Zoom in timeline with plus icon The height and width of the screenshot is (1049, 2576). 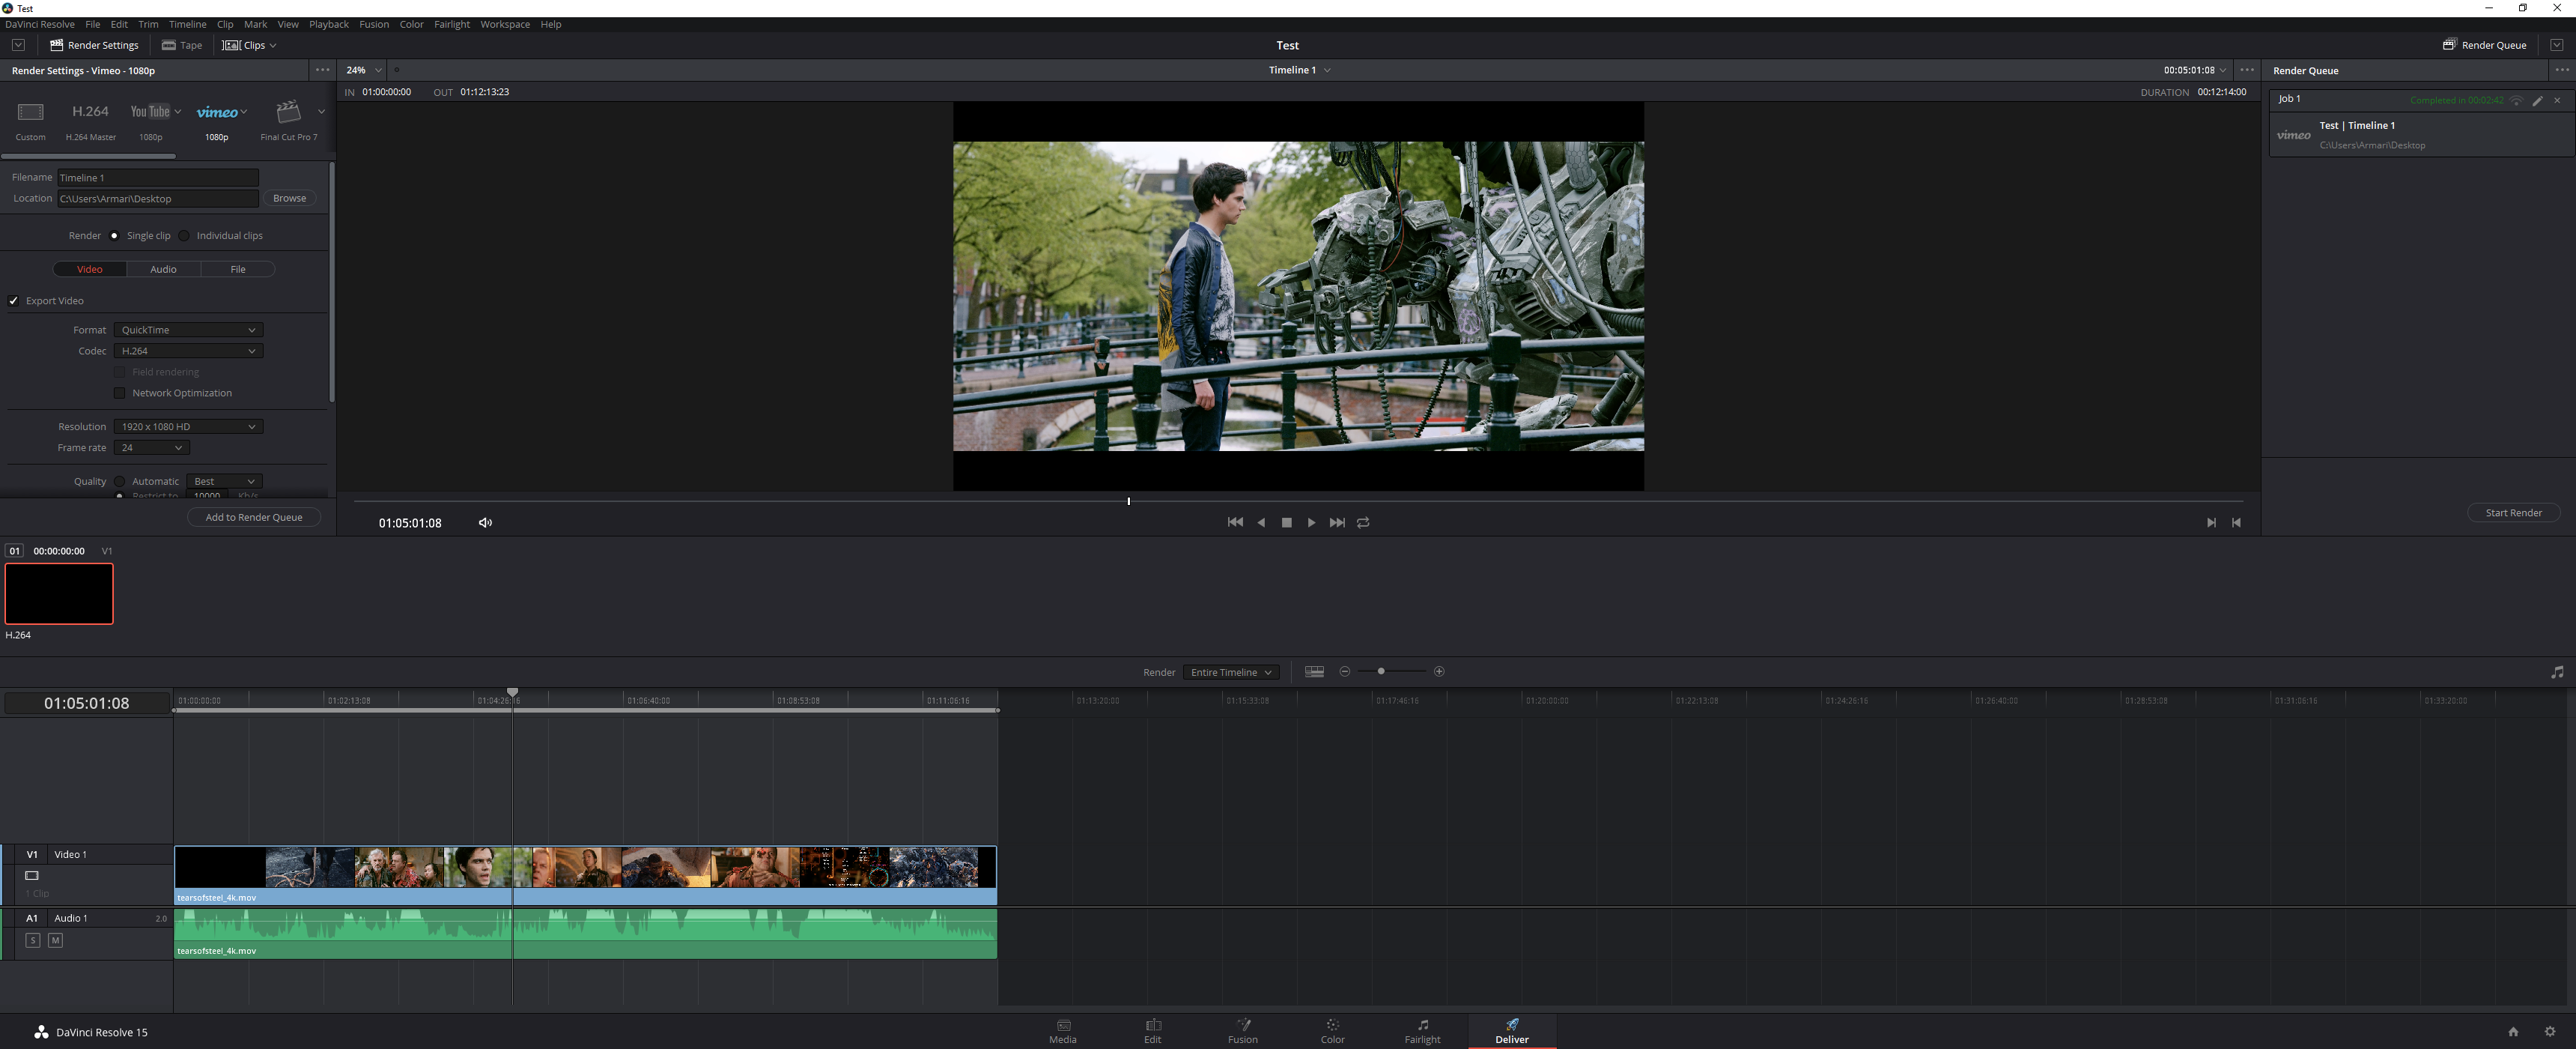pyautogui.click(x=1439, y=671)
